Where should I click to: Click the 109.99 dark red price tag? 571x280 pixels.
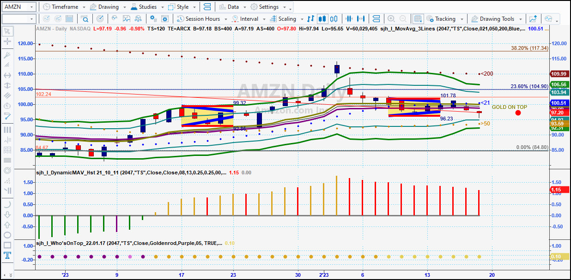(559, 74)
